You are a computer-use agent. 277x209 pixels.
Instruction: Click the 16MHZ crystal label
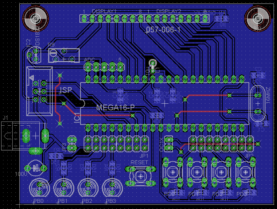pyautogui.click(x=268, y=95)
